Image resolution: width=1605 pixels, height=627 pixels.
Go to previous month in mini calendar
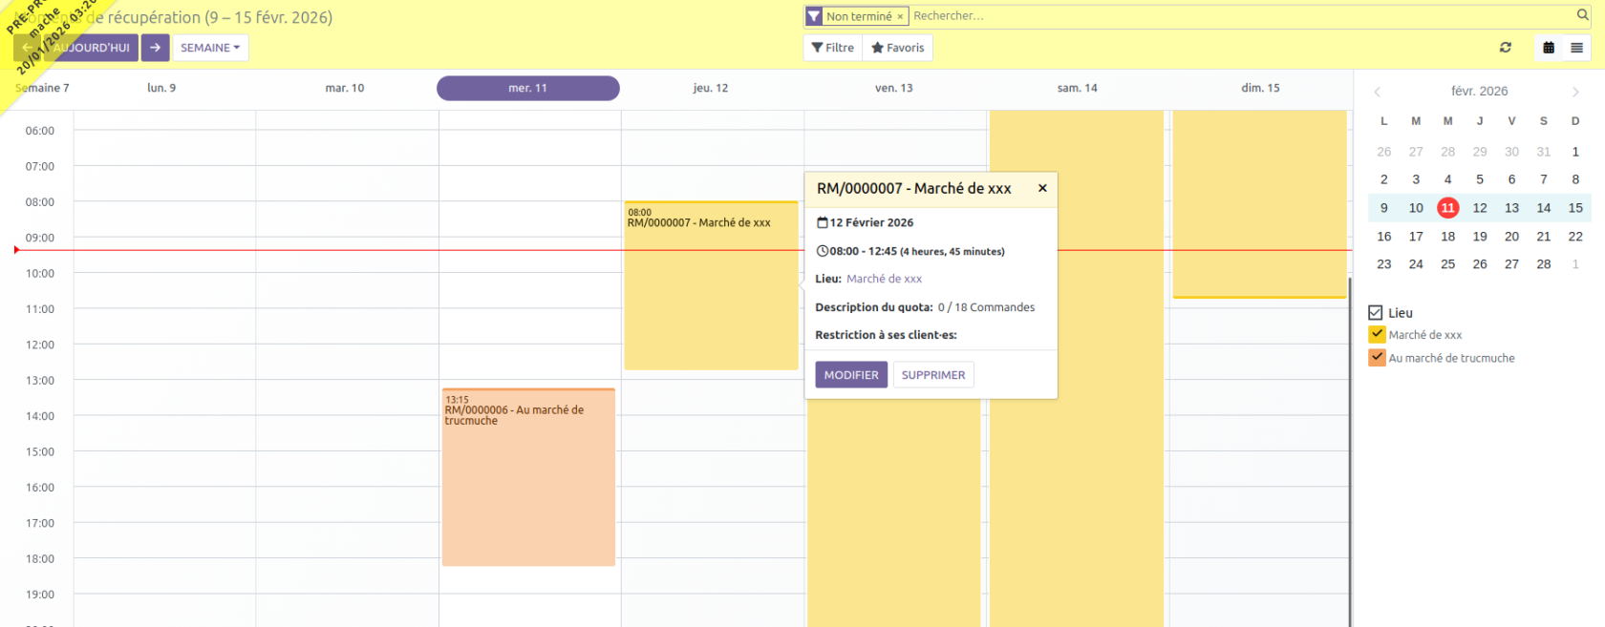(1378, 92)
